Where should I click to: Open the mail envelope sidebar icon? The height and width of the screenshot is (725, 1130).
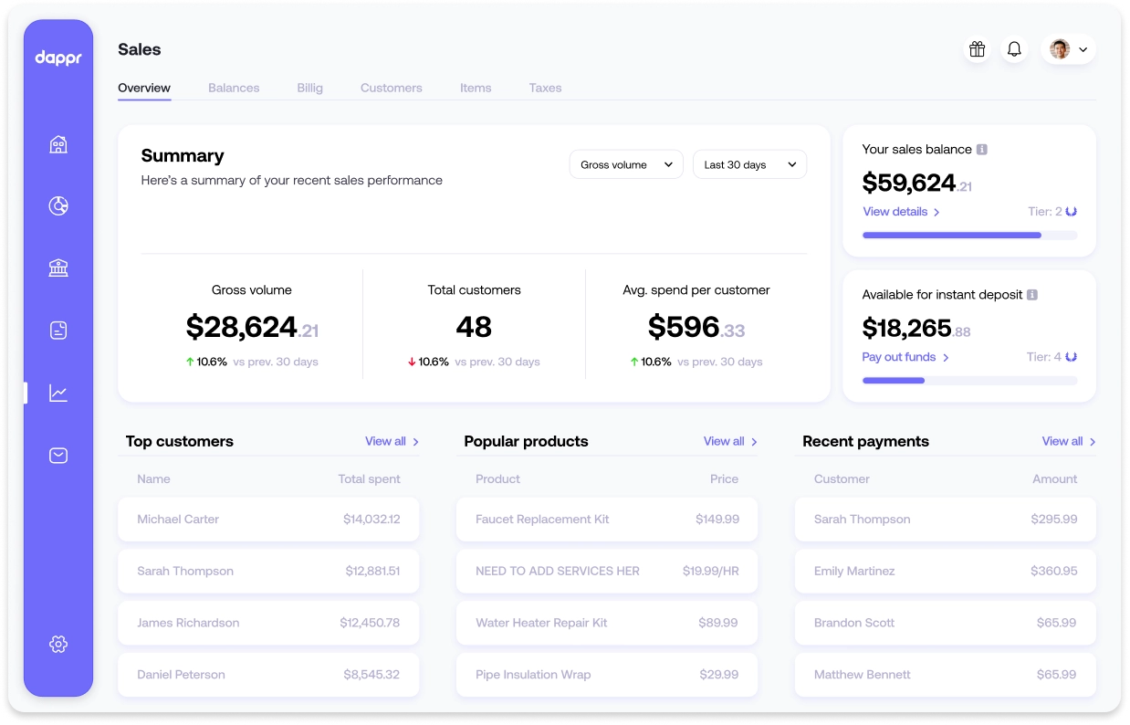(58, 455)
